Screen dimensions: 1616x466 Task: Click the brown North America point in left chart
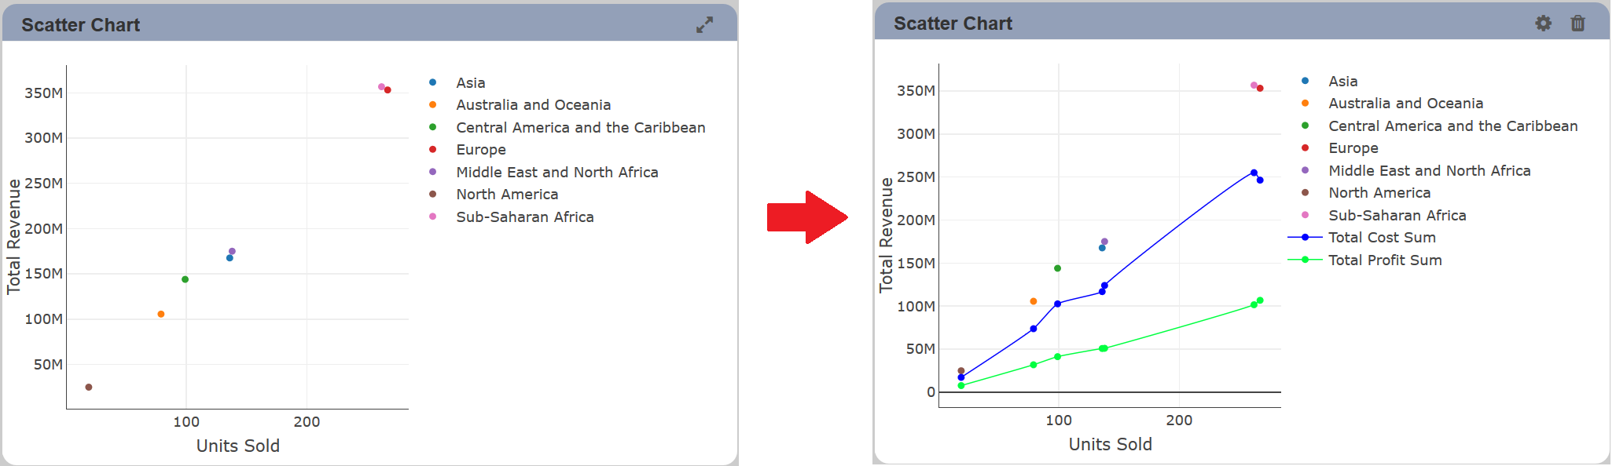(x=89, y=387)
